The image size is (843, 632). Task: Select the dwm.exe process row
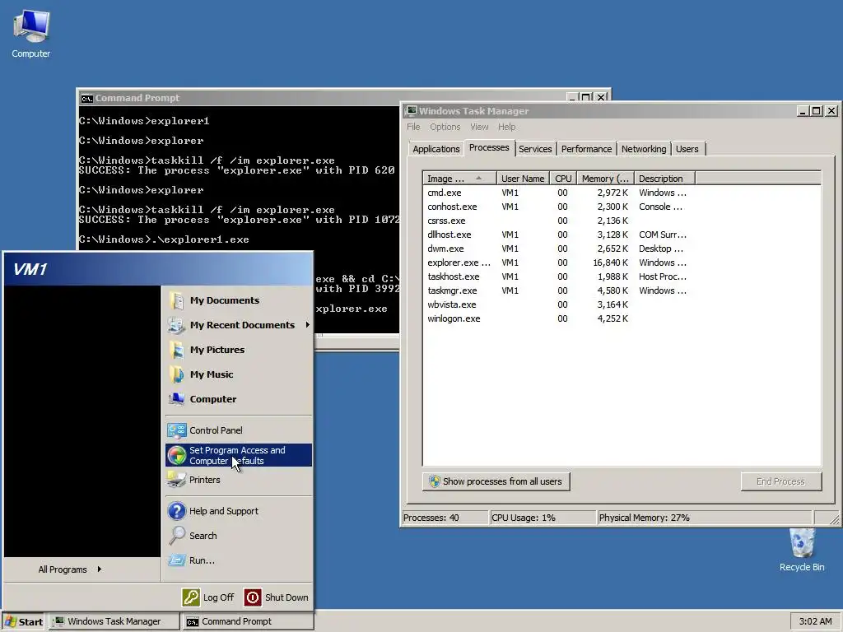(x=622, y=249)
